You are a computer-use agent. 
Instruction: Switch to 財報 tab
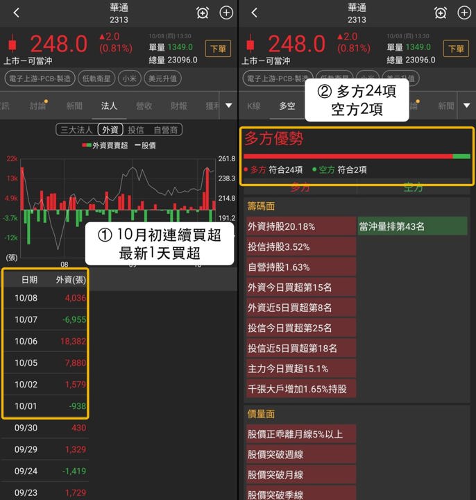coord(179,106)
